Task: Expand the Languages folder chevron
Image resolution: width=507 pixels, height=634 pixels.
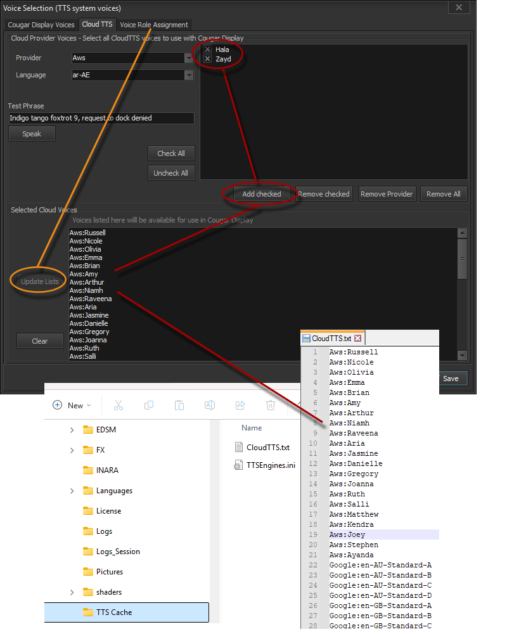Action: click(x=72, y=491)
